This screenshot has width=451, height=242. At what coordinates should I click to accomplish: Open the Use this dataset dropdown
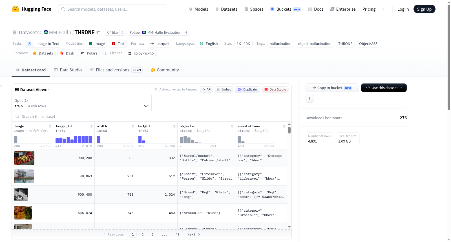[x=384, y=88]
